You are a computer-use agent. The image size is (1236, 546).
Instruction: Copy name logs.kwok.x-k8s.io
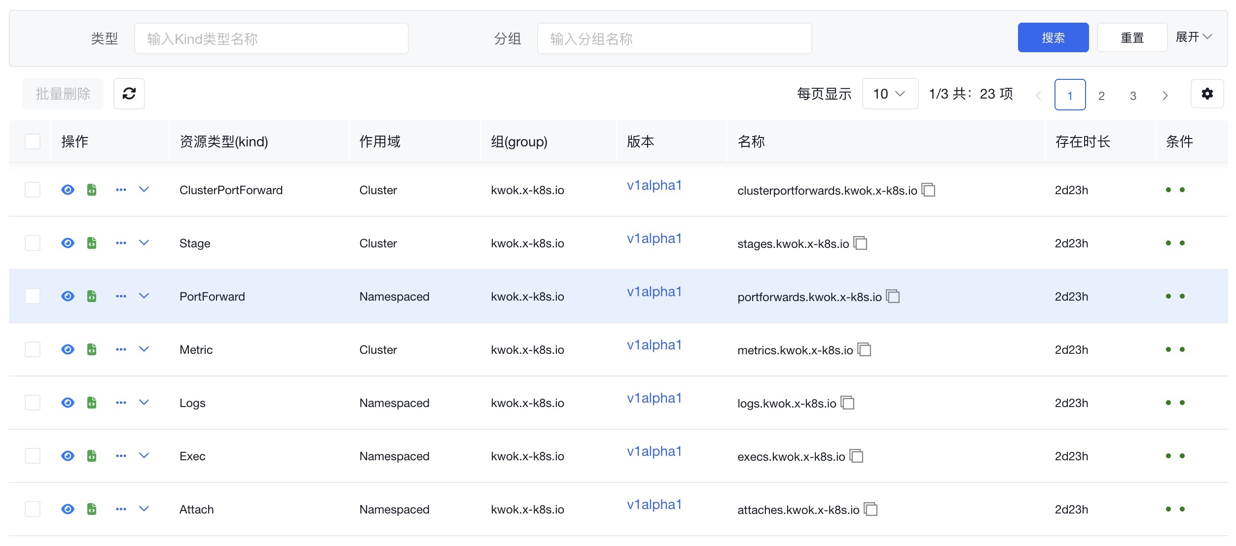[x=848, y=403]
